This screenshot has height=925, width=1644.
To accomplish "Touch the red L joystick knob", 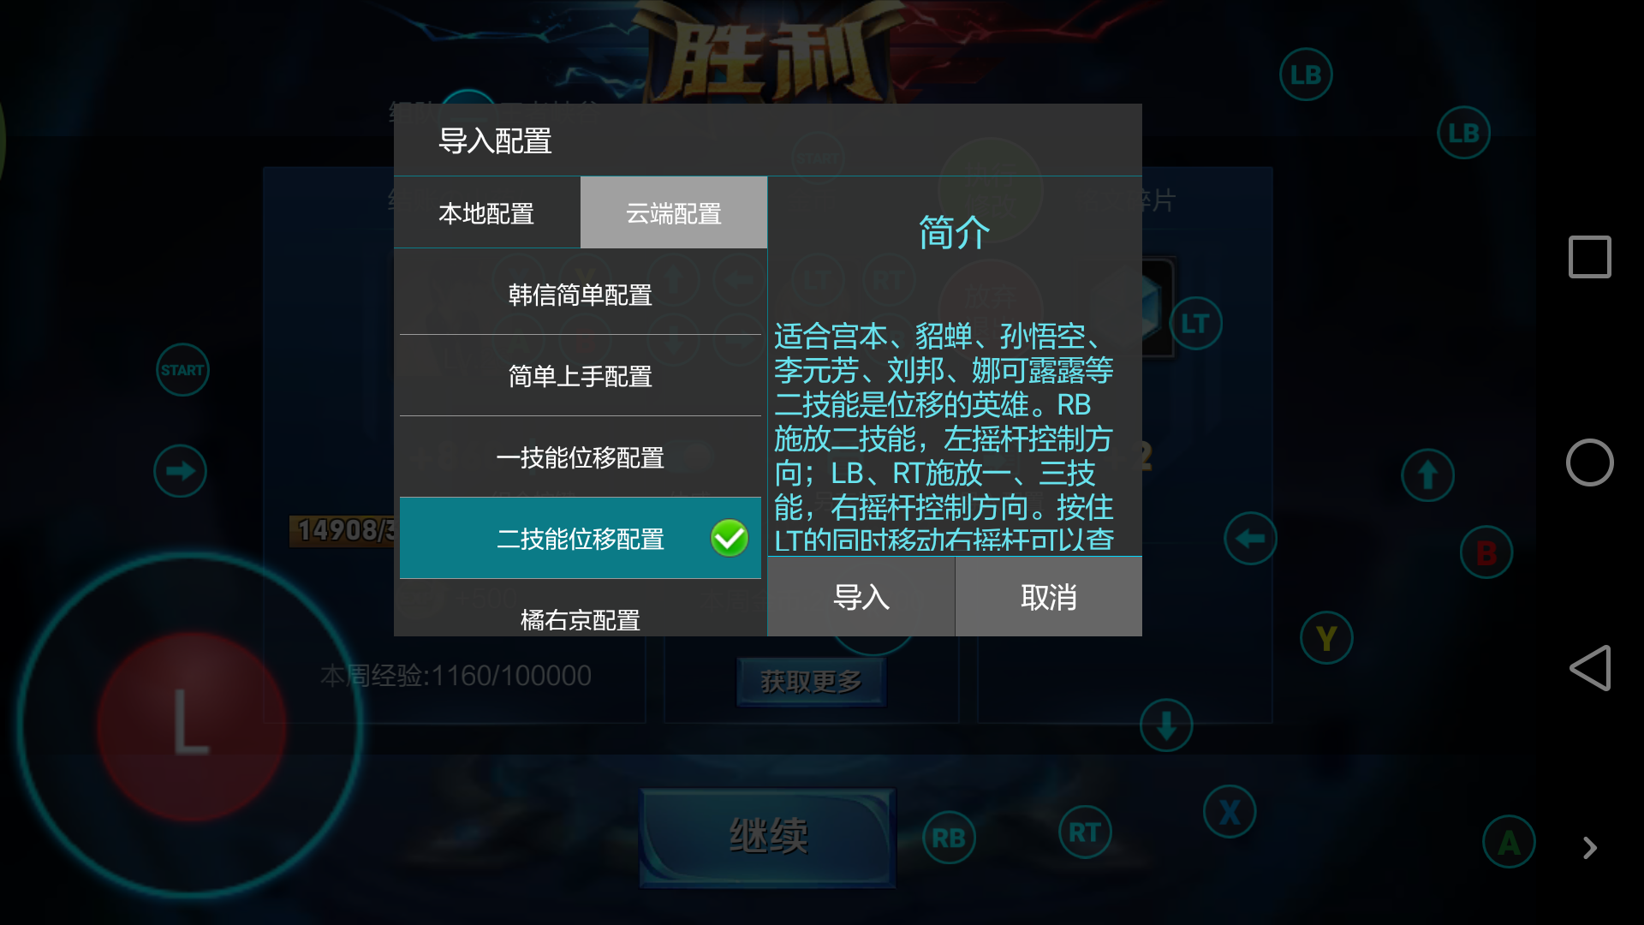I will 192,726.
